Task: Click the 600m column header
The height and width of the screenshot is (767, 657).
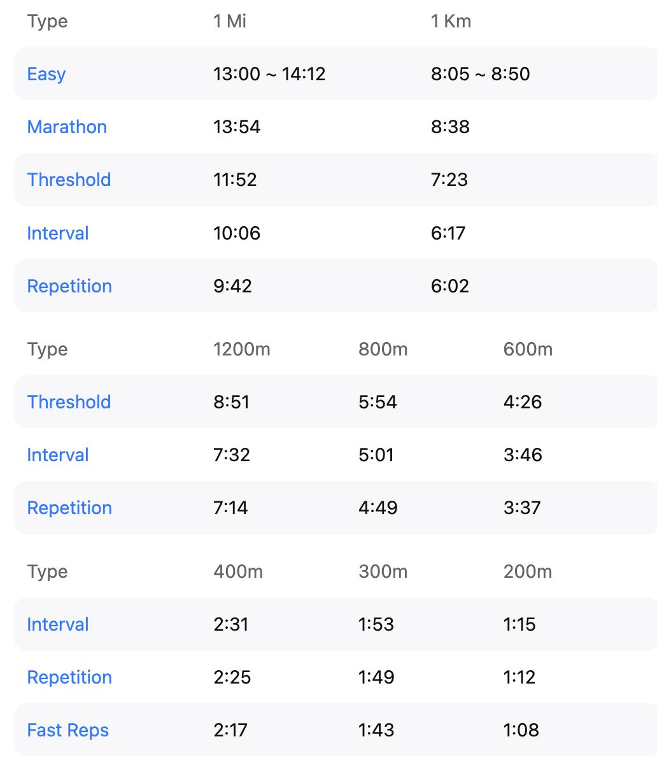Action: [528, 349]
